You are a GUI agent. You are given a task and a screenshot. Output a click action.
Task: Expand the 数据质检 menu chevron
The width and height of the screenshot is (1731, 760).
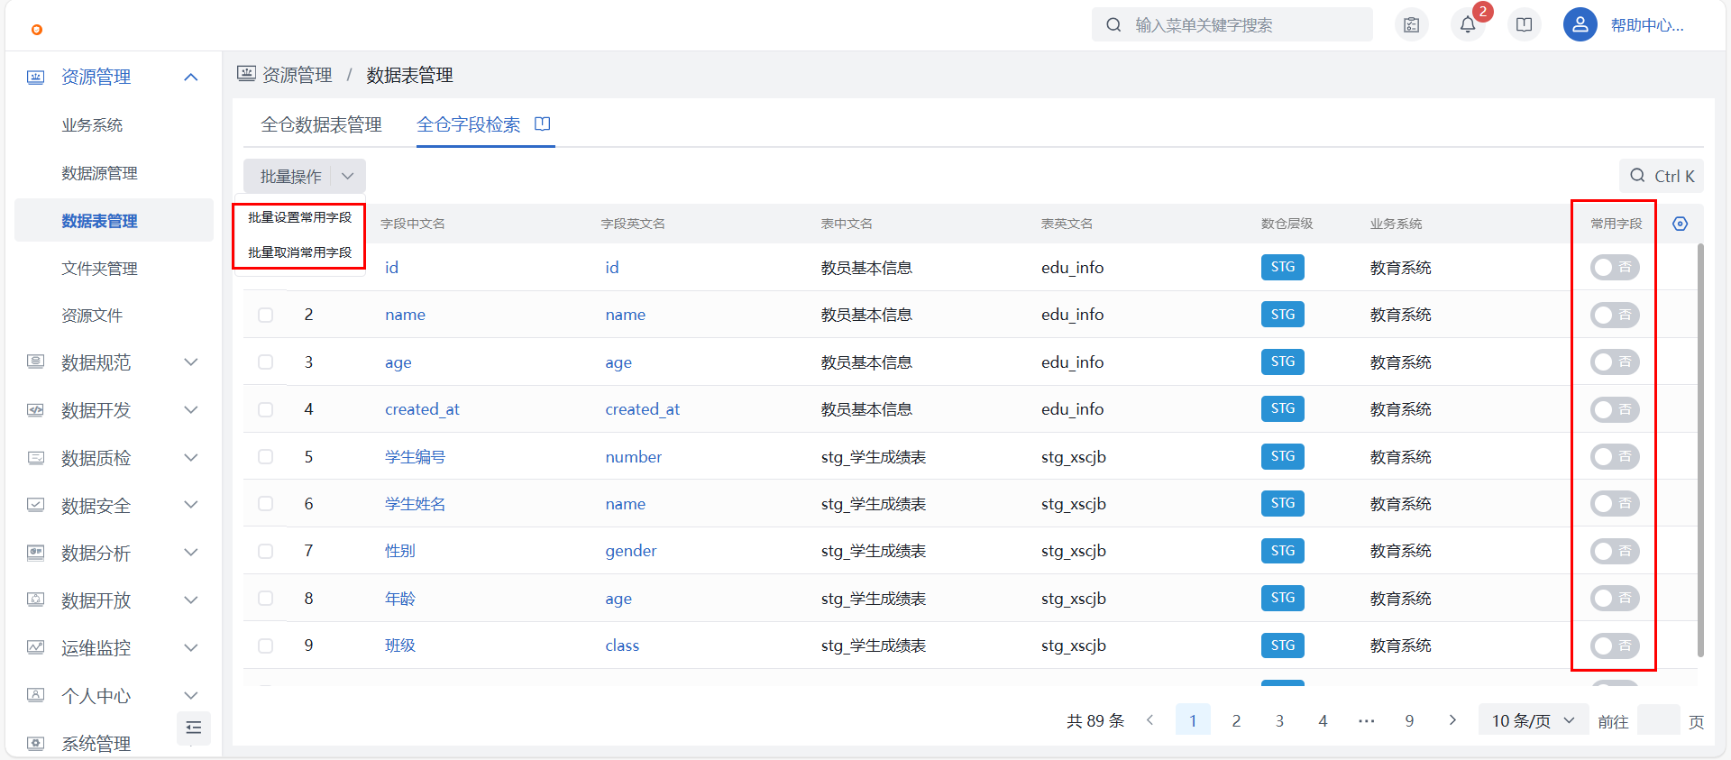[x=191, y=458]
